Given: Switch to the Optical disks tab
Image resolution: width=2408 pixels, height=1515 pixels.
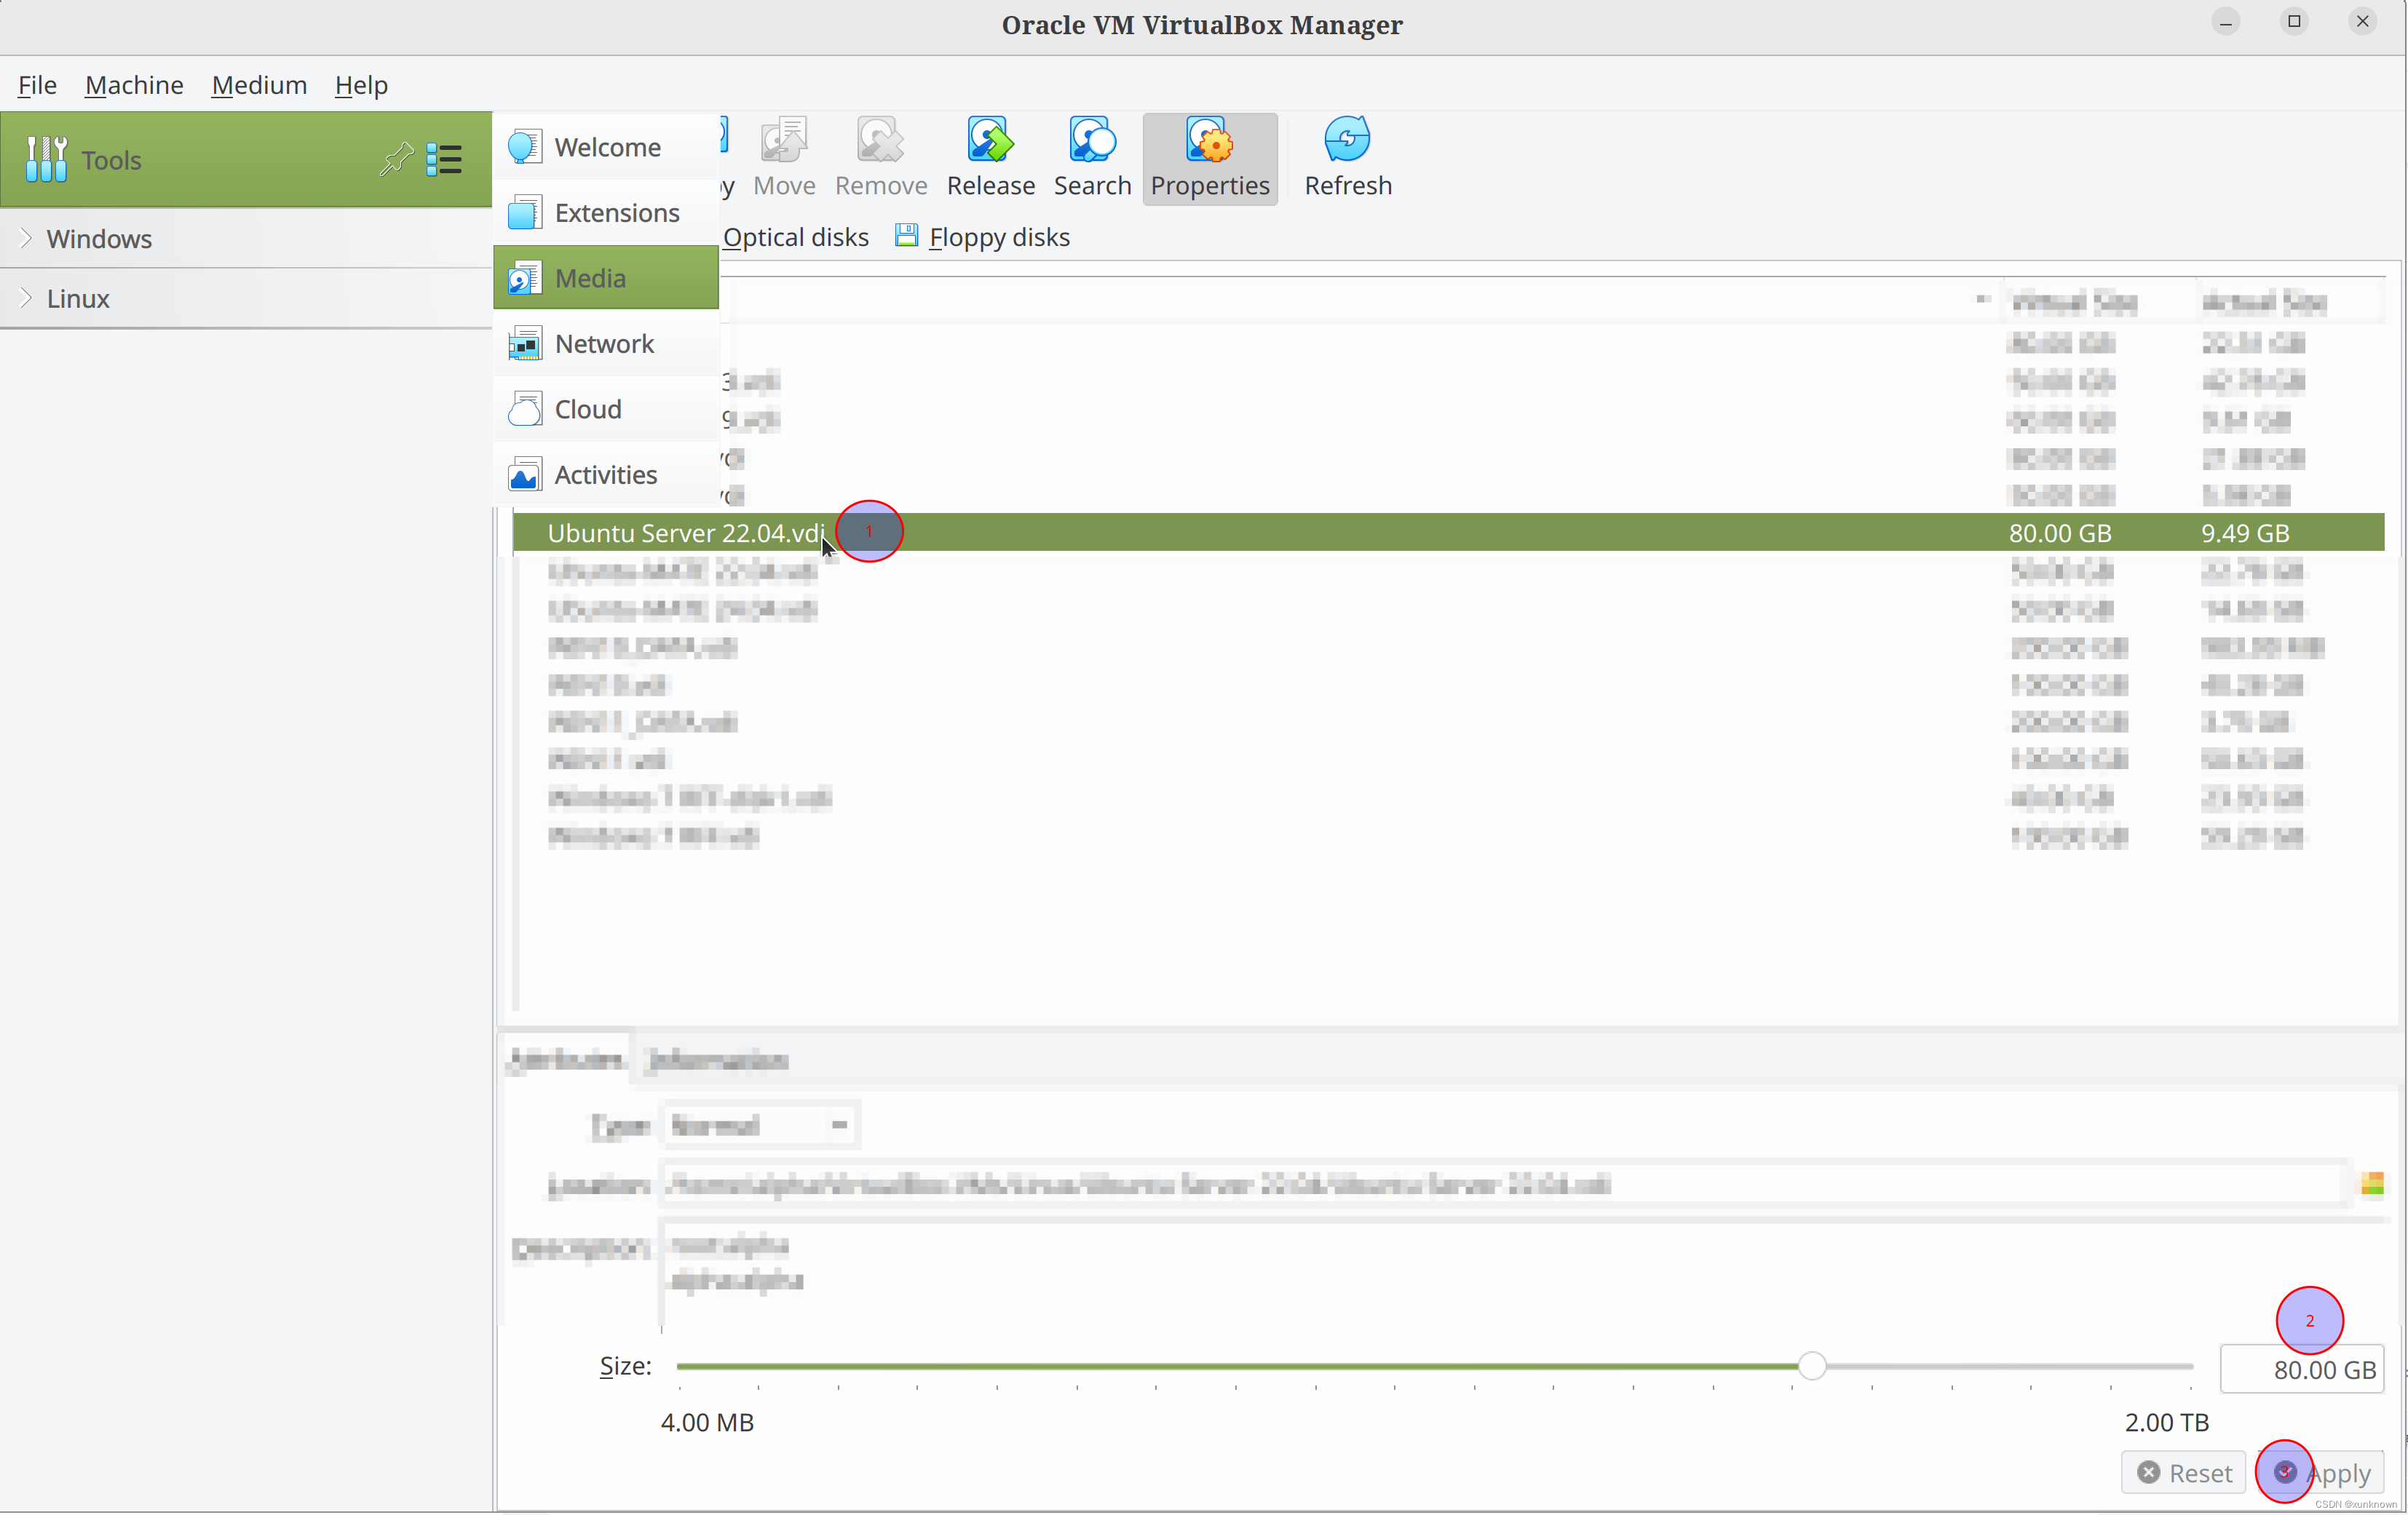Looking at the screenshot, I should tap(796, 238).
